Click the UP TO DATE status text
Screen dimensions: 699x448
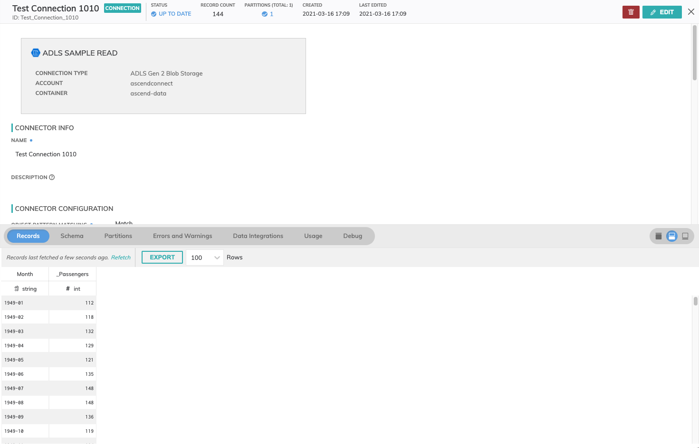[x=175, y=14]
